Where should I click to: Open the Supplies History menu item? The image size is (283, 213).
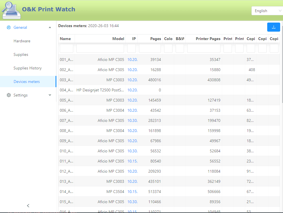click(x=28, y=68)
